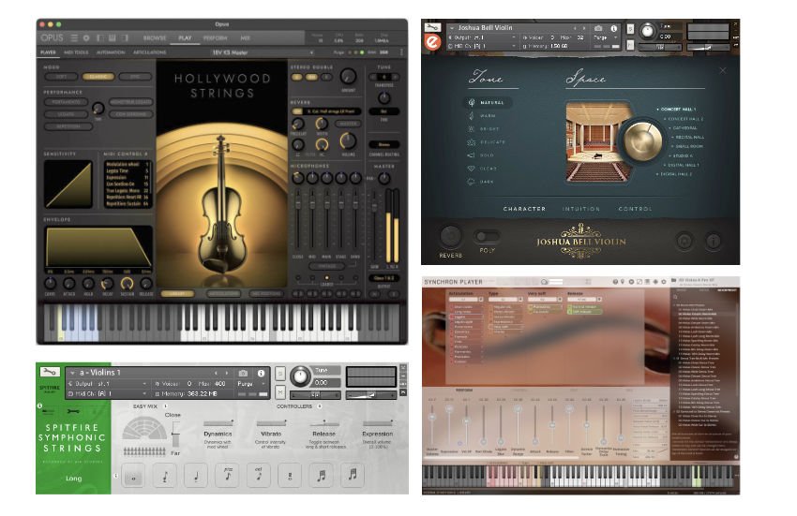Select the Dark tone option
Viewport: 797px width, 516px height.
click(x=481, y=182)
